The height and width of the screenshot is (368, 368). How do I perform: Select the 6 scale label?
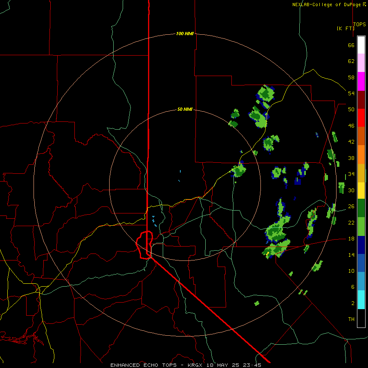click(x=353, y=287)
